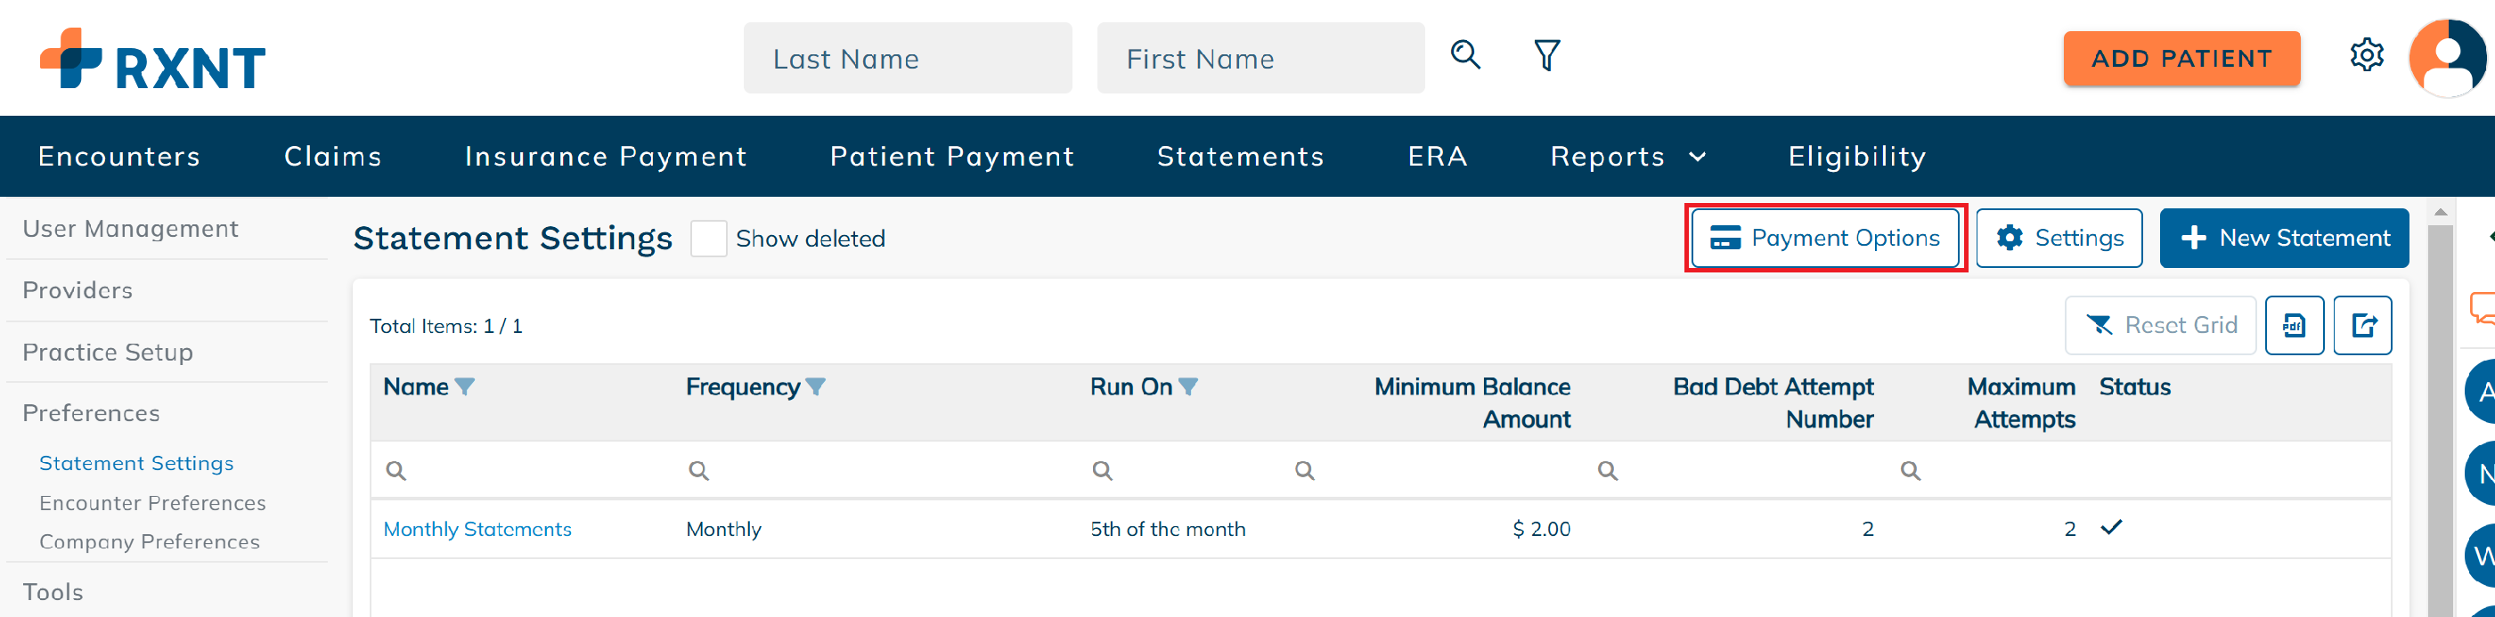The width and height of the screenshot is (2495, 617).
Task: Click the Name column filter icon
Action: coord(465,387)
